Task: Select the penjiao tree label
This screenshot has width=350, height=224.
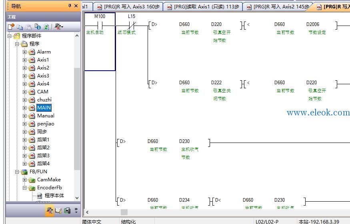Action: 46,124
